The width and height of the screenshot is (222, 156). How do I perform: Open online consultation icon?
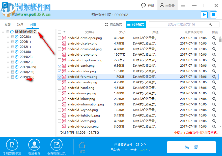[34, 145]
